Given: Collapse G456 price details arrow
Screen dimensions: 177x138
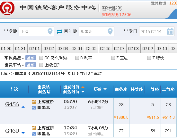Looking at the screenshot, I should pyautogui.click(x=23, y=107).
